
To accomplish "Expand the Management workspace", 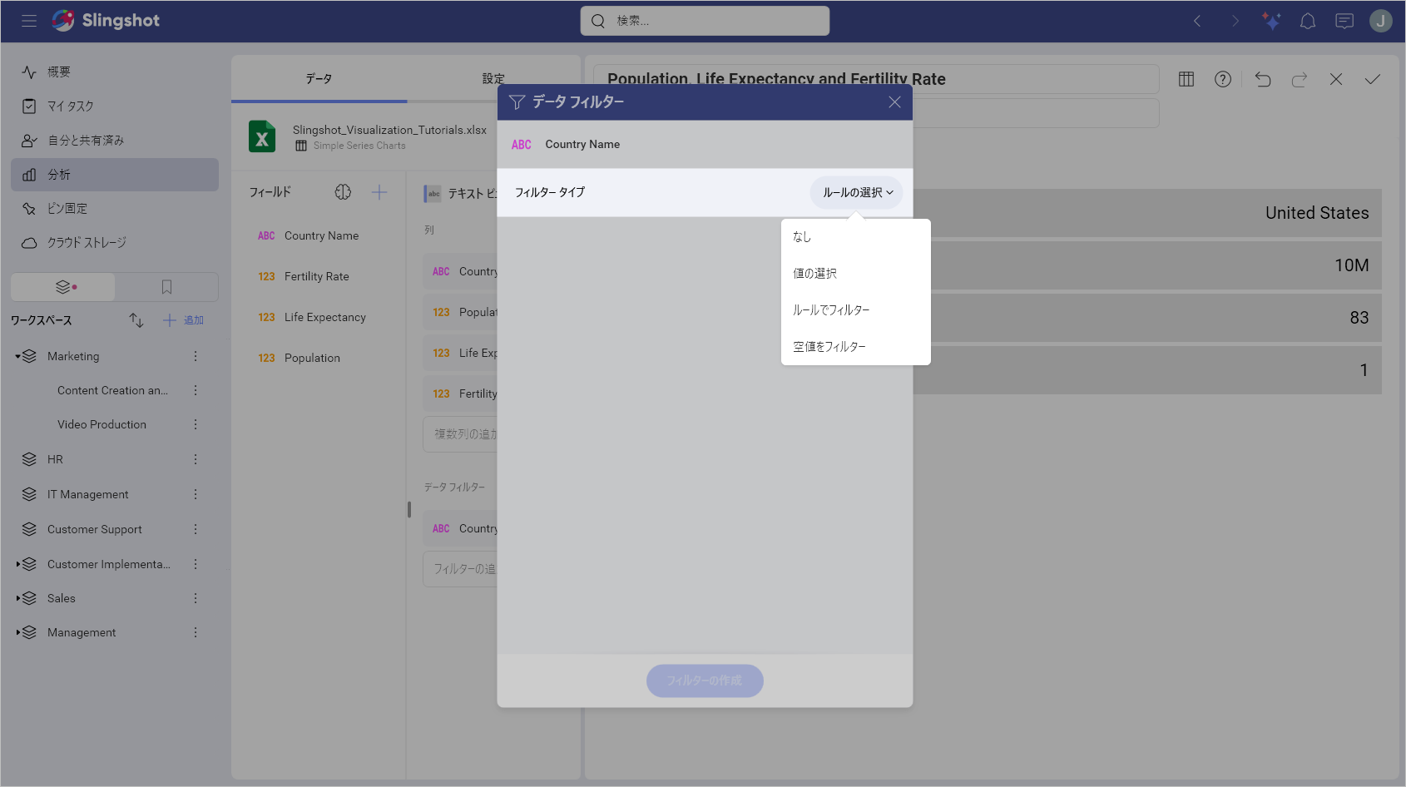I will pos(17,632).
